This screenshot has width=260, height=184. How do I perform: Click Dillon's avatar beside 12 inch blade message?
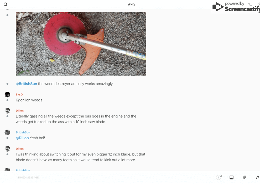click(7, 149)
